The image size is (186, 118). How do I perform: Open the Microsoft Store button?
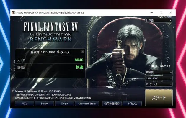[87, 104]
